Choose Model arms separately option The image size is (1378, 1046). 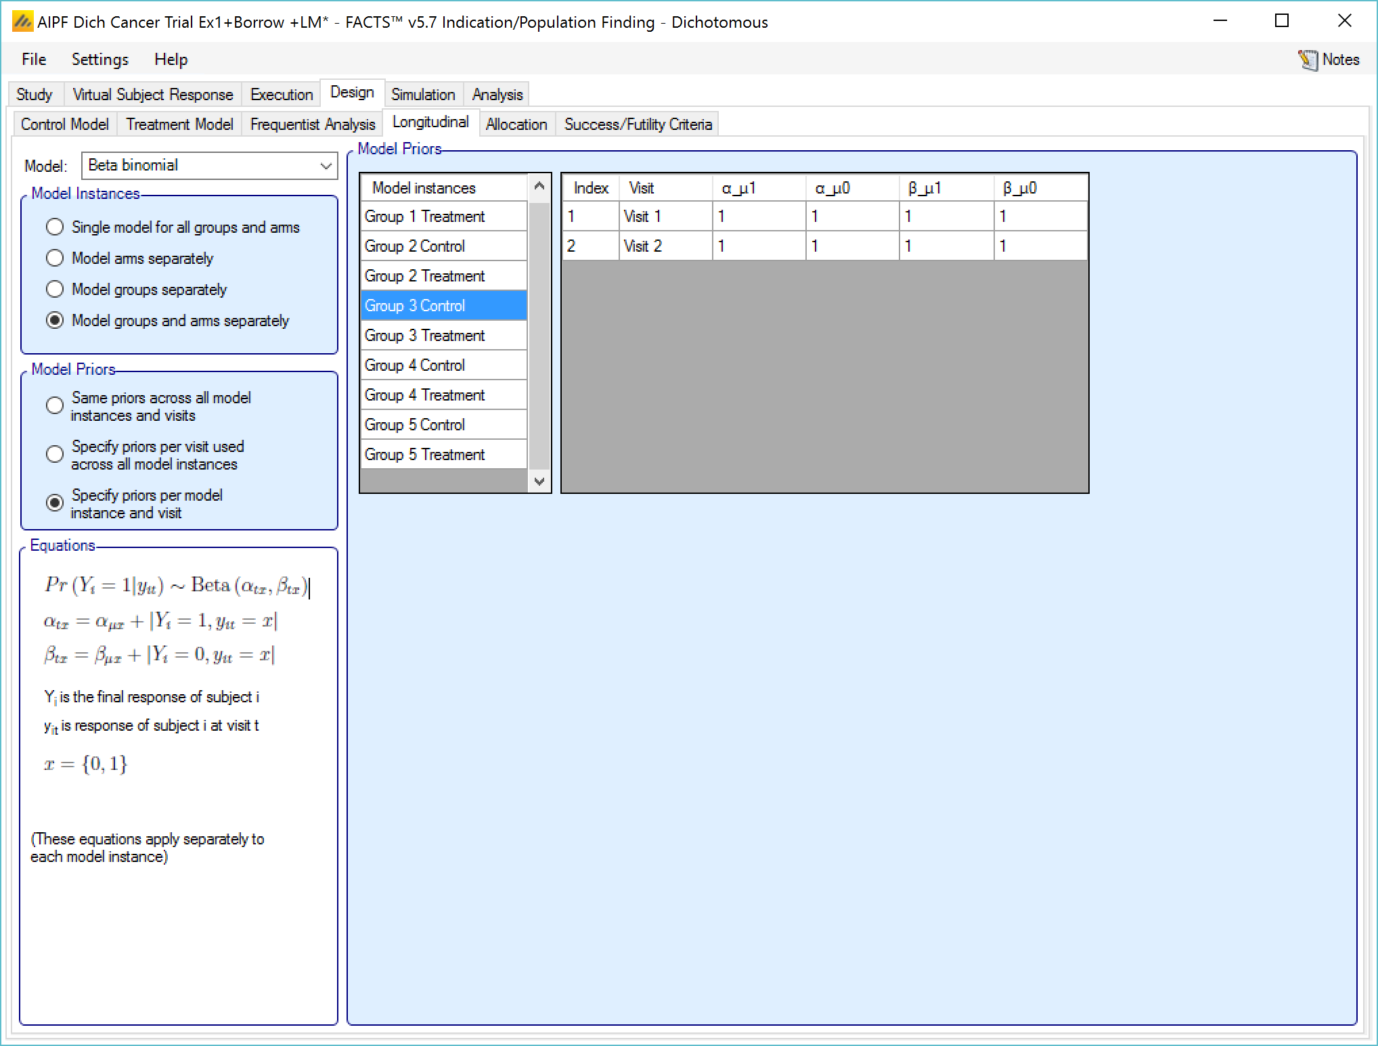click(55, 258)
